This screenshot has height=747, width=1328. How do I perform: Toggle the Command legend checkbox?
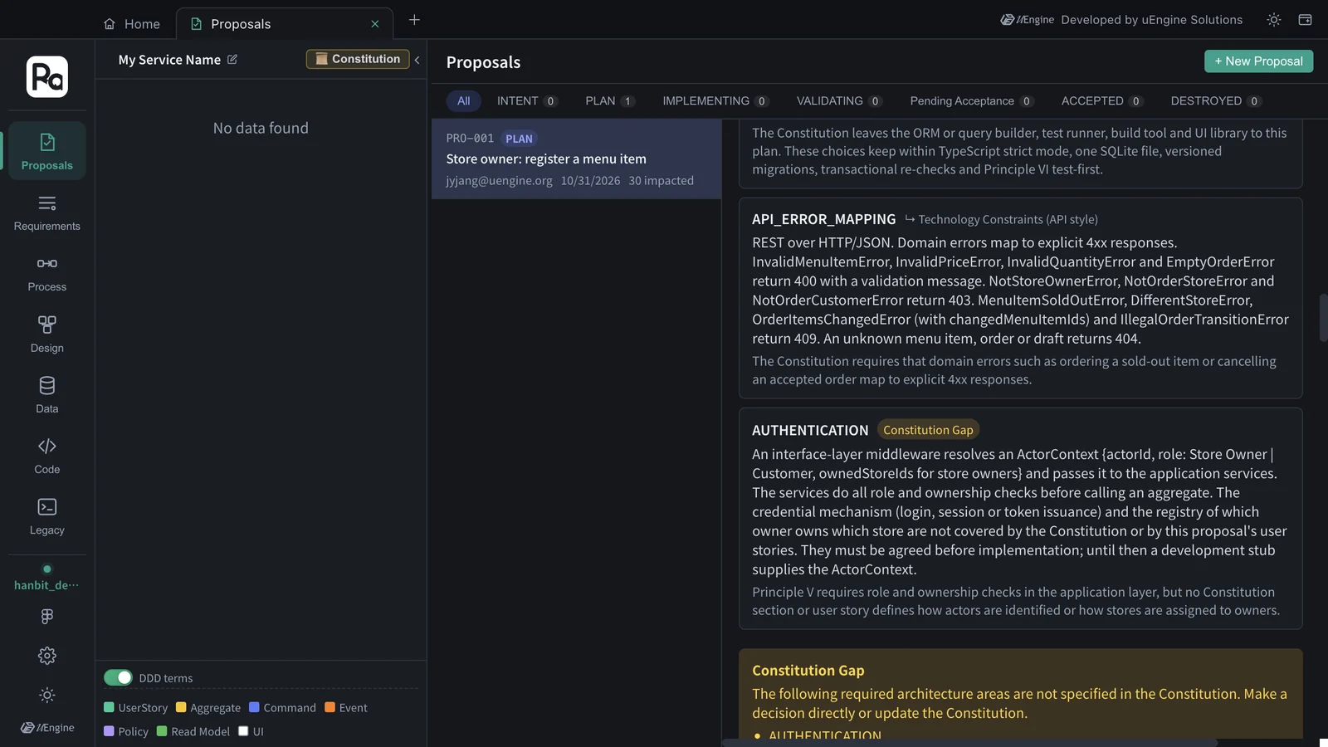click(x=254, y=707)
